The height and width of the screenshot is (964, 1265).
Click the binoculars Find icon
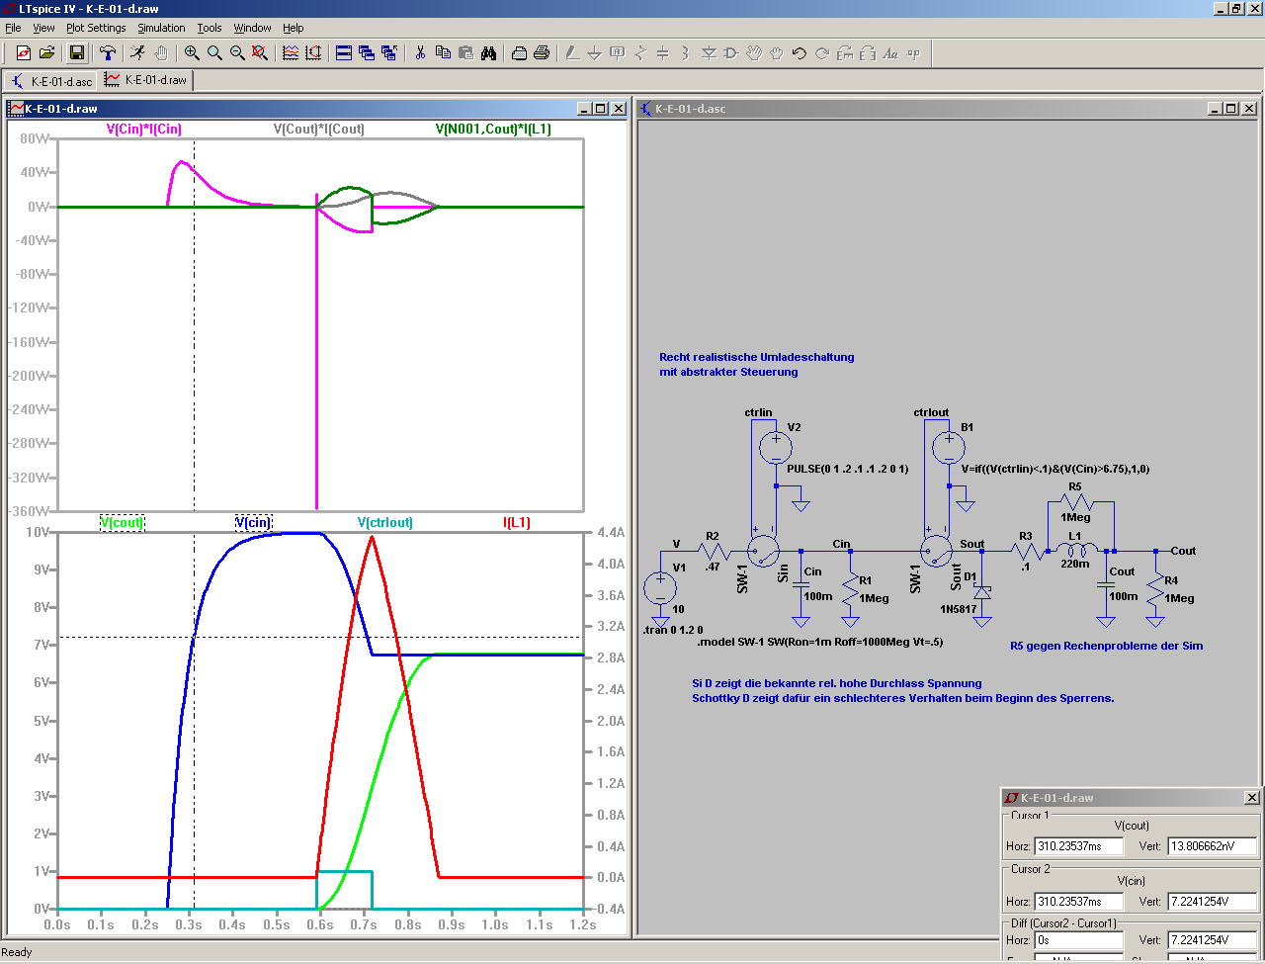tap(488, 53)
